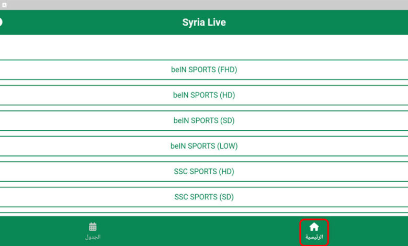This screenshot has width=408, height=246.
Task: Tap the blank row above beIN SPORTS (FHD)
Action: [204, 48]
